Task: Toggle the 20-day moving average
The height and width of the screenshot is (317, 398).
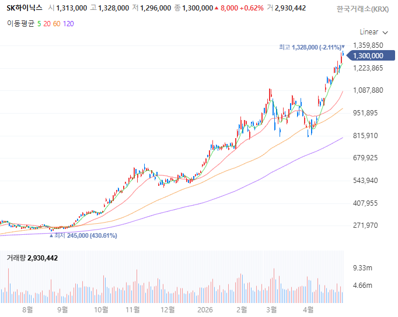Action: coord(47,24)
